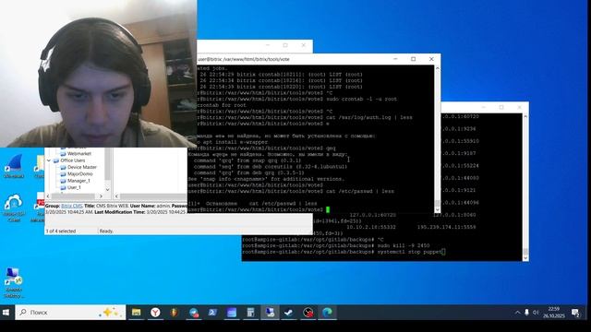Click the '1 of 4 selected' status text
Viewport: 591px width, 332px height.
coord(61,231)
